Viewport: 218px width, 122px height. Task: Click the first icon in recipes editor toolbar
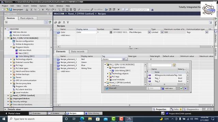[56, 22]
